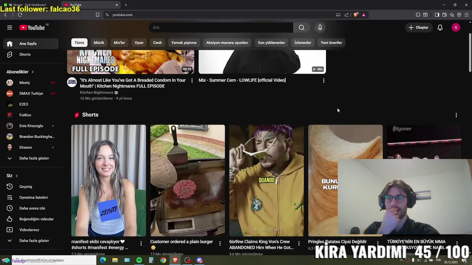
Task: Open Shorts in the sidebar
Action: click(x=31, y=54)
